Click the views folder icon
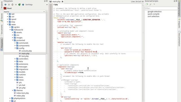The height and width of the screenshot is (102, 181). point(17,80)
